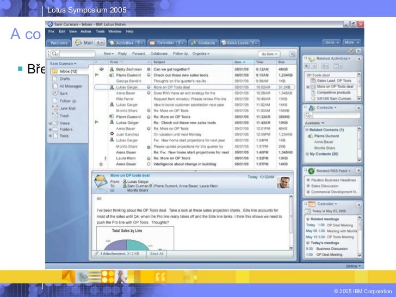This screenshot has height=297, width=396.
Task: Click the Related RSS Feed icon
Action: [x=311, y=171]
